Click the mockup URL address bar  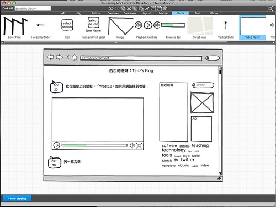[x=141, y=58]
